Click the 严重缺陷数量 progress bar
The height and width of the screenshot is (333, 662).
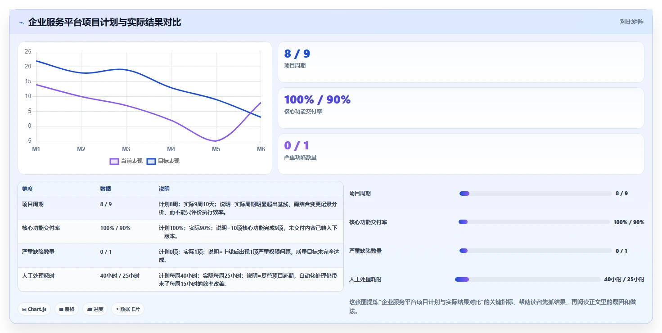[536, 251]
